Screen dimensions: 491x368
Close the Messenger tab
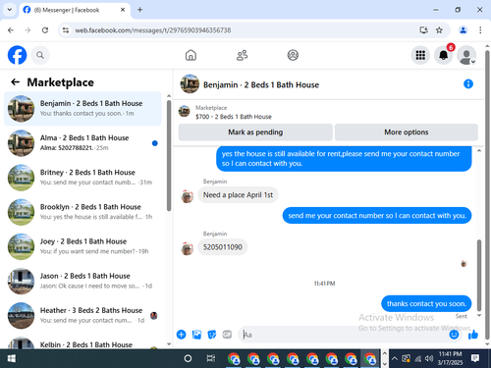123,10
